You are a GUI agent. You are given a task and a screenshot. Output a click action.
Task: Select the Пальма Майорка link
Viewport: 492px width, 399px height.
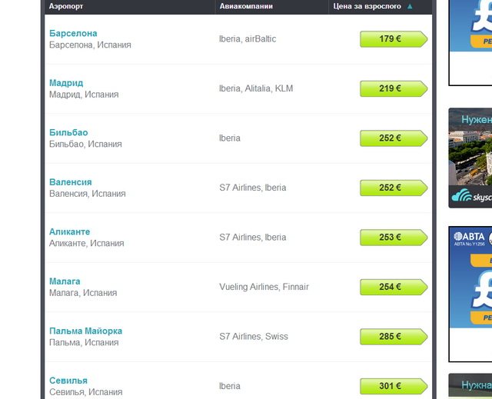pyautogui.click(x=85, y=331)
